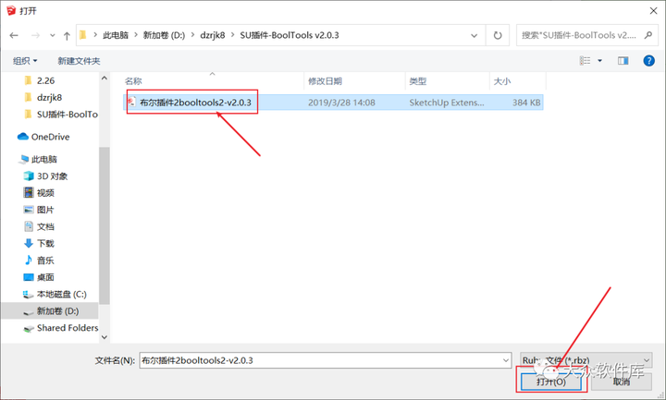Click the sidebar vertical scrollbar thumb
Image resolution: width=666 pixels, height=400 pixels.
105,225
